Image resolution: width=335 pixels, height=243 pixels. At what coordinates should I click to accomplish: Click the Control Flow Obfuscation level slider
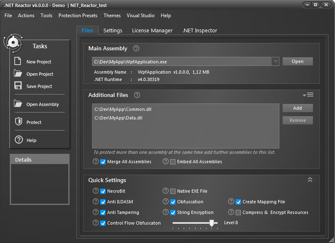pyautogui.click(x=211, y=223)
